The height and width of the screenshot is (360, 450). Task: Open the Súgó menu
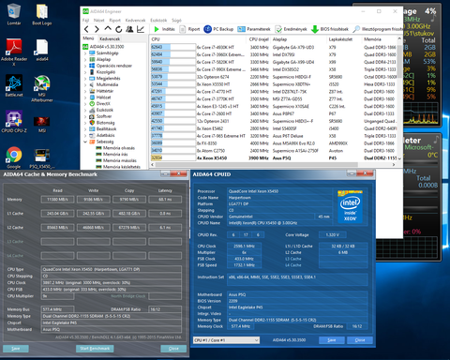click(176, 21)
